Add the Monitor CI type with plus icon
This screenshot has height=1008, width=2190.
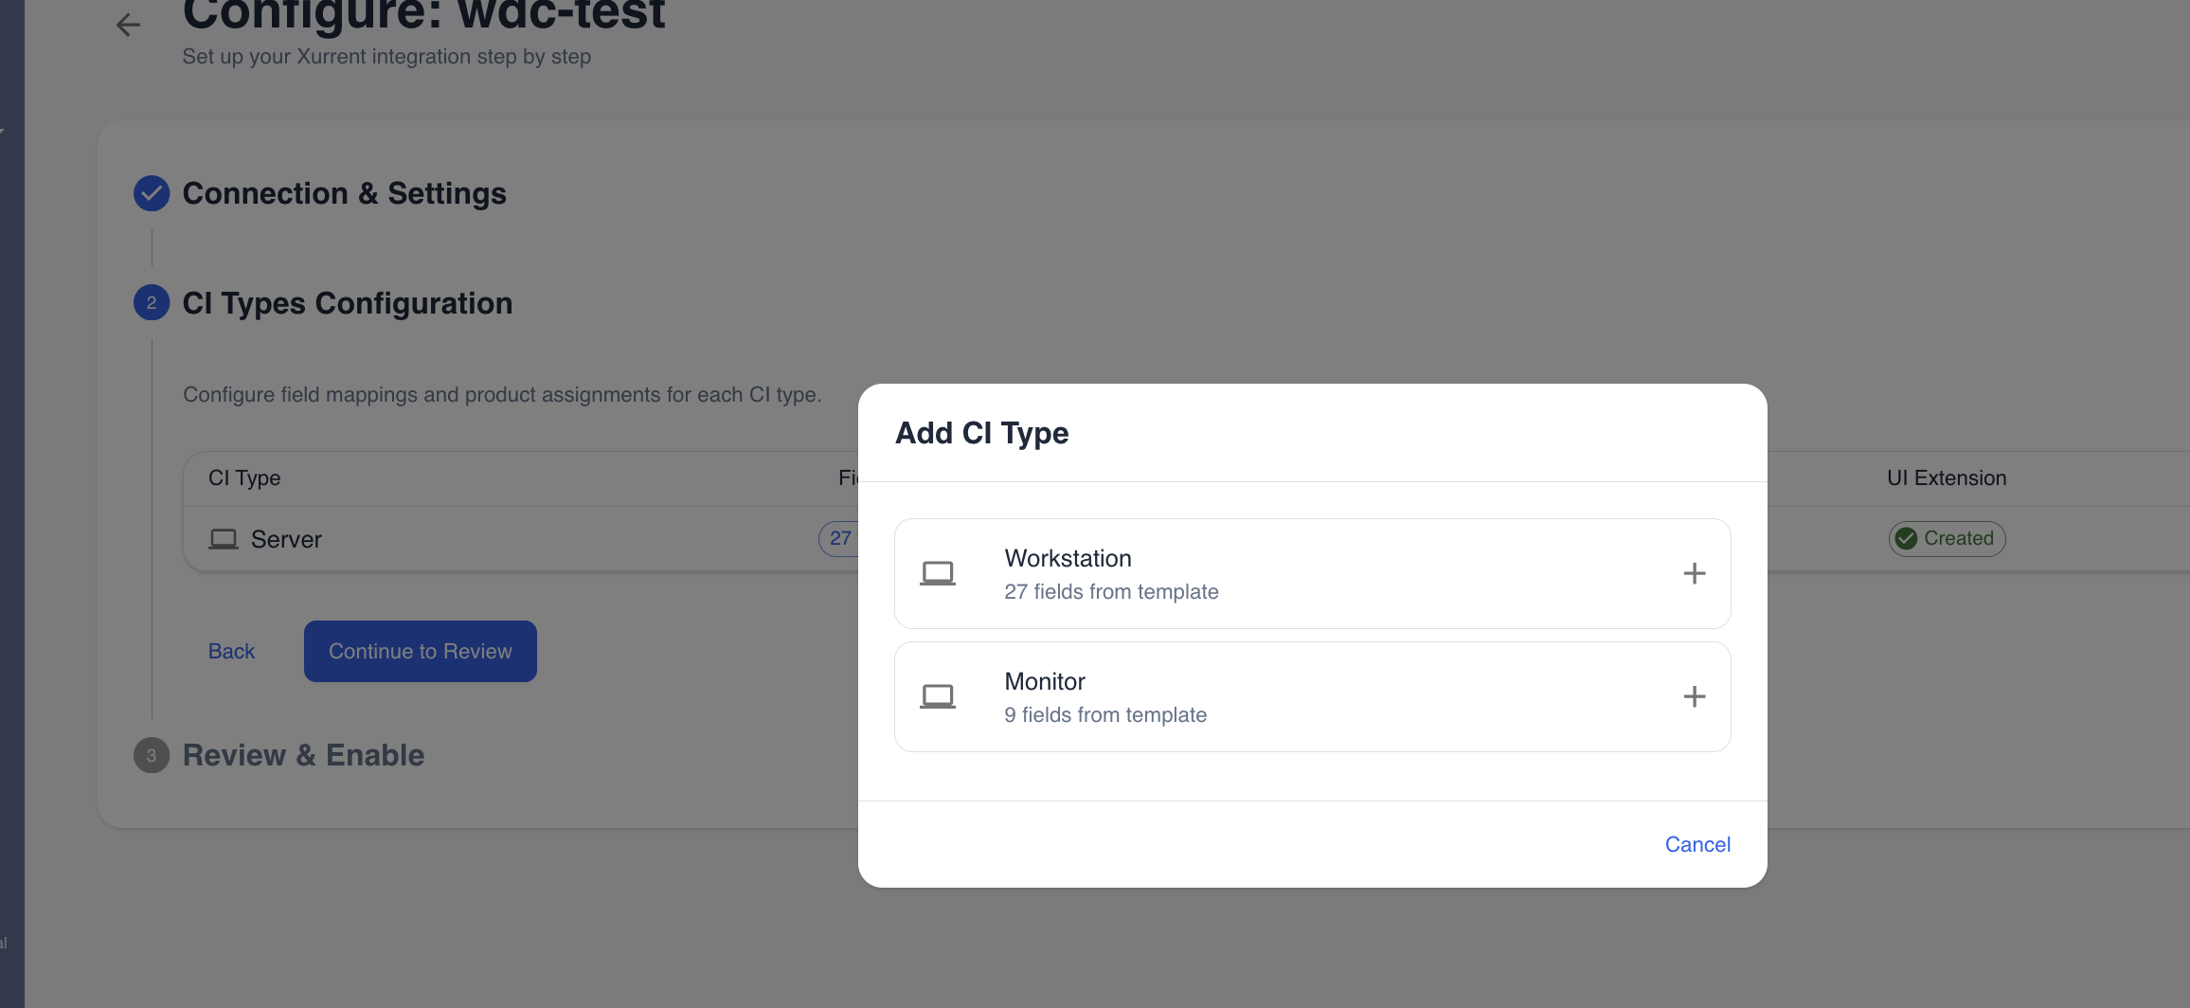(x=1695, y=695)
